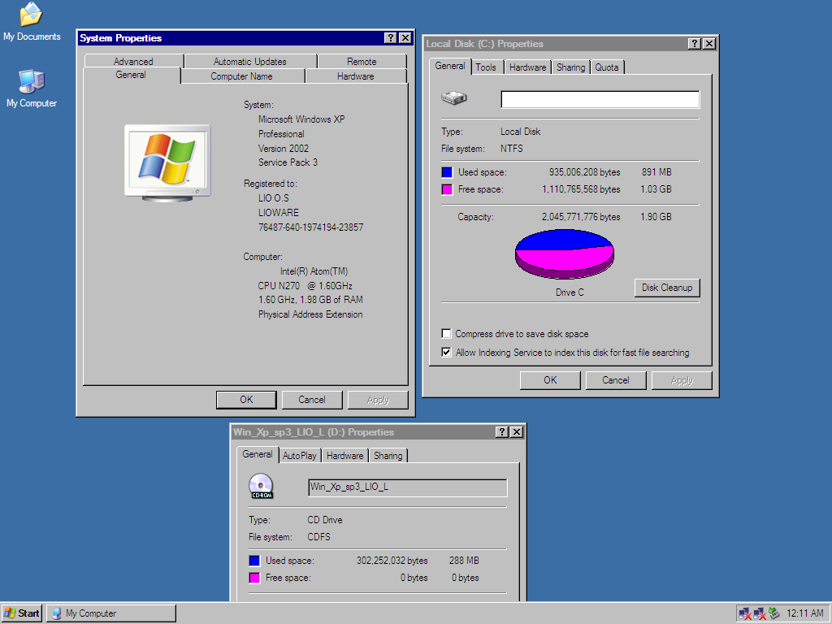The height and width of the screenshot is (624, 832).
Task: Click Cancel in Local Disk (C:) Properties
Action: (x=616, y=380)
